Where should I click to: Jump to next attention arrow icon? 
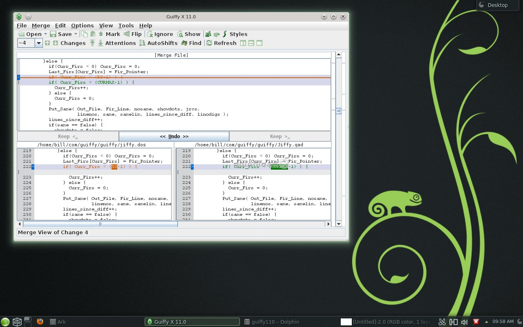click(101, 43)
